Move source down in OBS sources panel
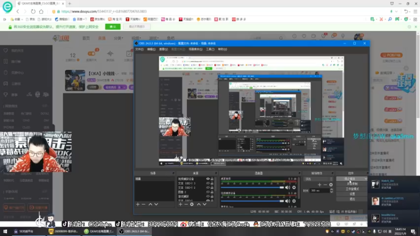Screen dimensions: 420x236 click(205, 204)
